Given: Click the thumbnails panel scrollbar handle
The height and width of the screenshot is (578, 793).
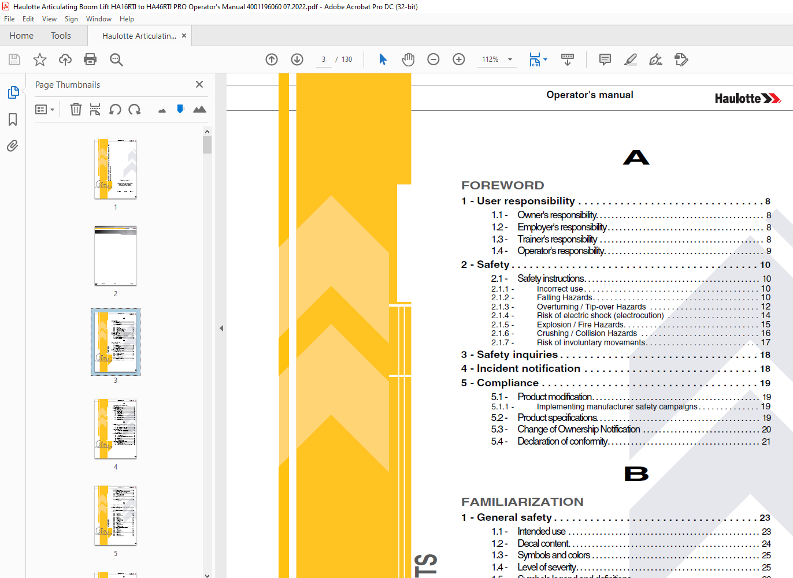Looking at the screenshot, I should [x=207, y=145].
